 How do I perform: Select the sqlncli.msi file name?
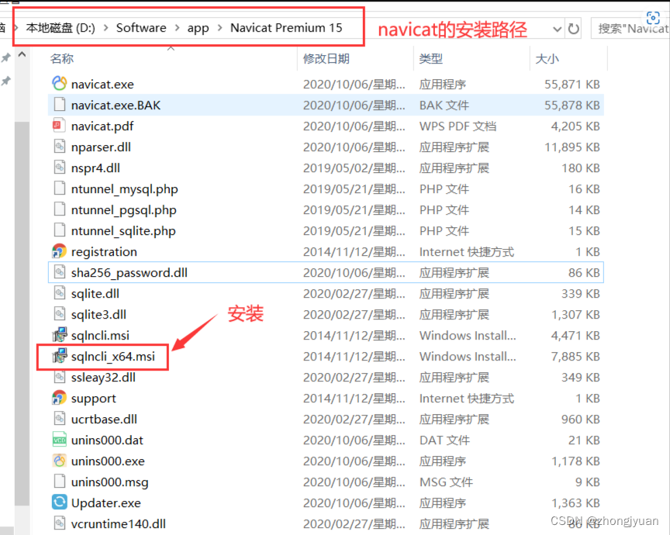click(x=100, y=336)
